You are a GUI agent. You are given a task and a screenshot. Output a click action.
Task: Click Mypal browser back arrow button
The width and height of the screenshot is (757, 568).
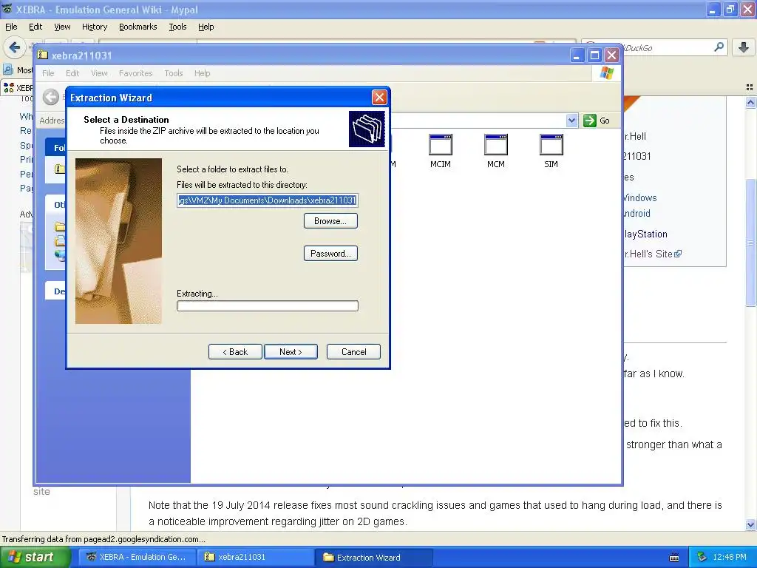point(15,47)
